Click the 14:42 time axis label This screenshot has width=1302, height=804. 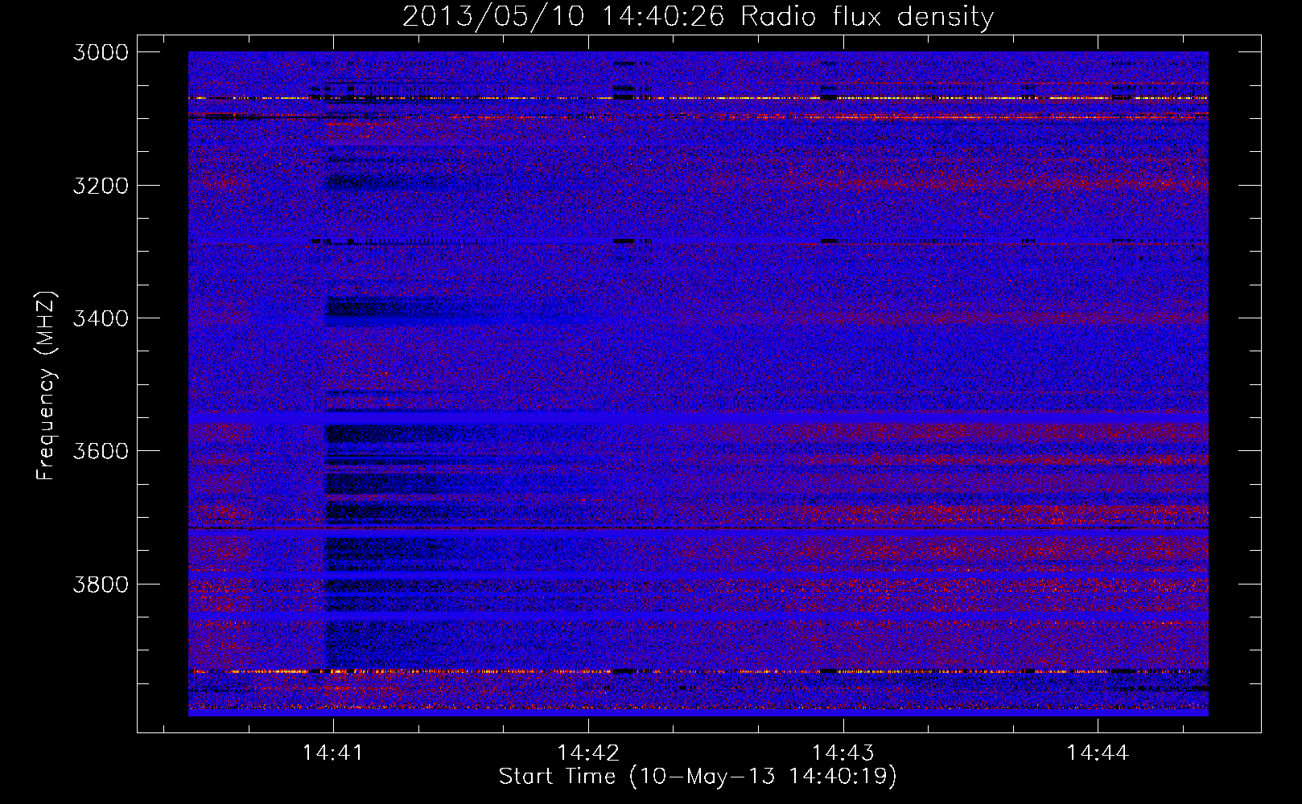(x=588, y=753)
